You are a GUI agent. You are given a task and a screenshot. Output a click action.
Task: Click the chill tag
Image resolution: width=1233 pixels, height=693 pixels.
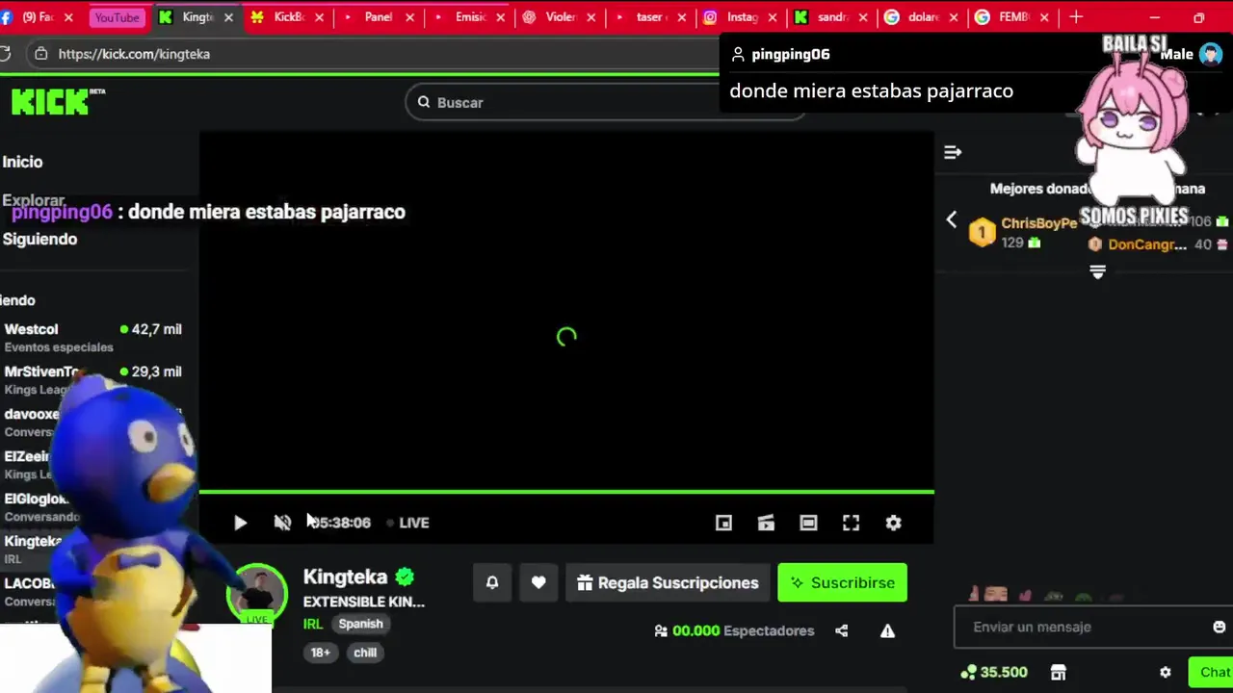click(x=365, y=653)
